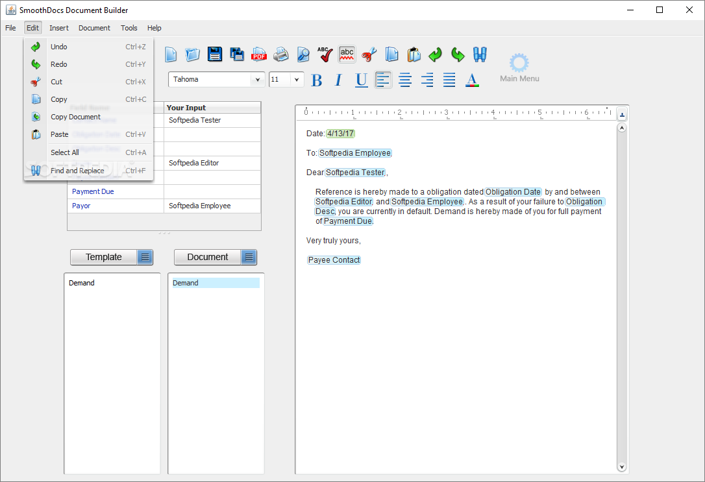Screen dimensions: 705x482
Task: Click the printer icon in the toolbar
Action: (281, 54)
